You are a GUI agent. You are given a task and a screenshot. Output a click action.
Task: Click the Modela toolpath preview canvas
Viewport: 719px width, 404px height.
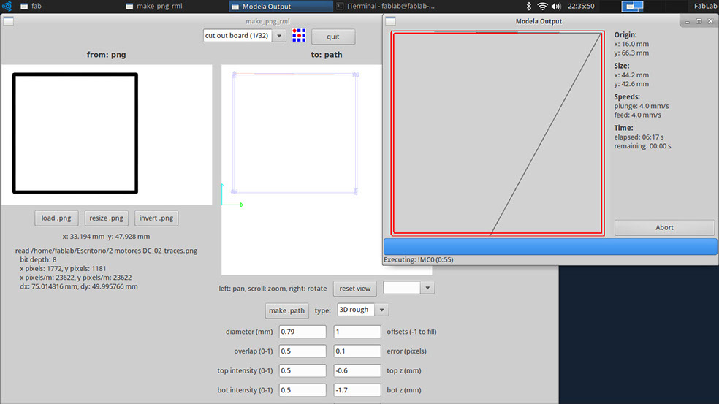click(498, 134)
